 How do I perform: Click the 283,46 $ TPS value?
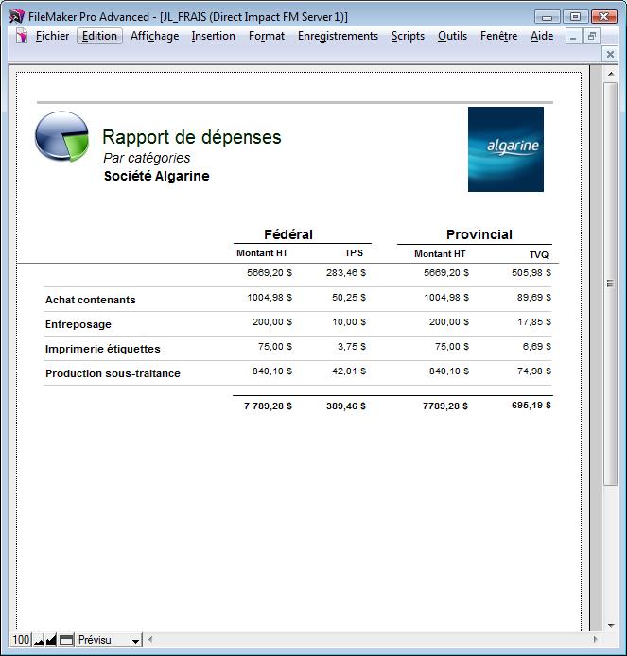(x=346, y=273)
